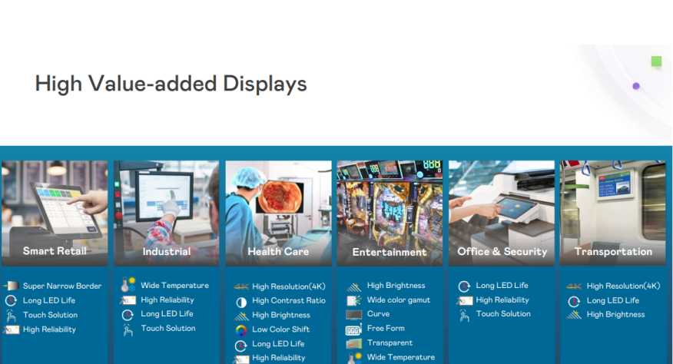Click the 'Entertainment' label
Image resolution: width=673 pixels, height=364 pixels.
(390, 252)
